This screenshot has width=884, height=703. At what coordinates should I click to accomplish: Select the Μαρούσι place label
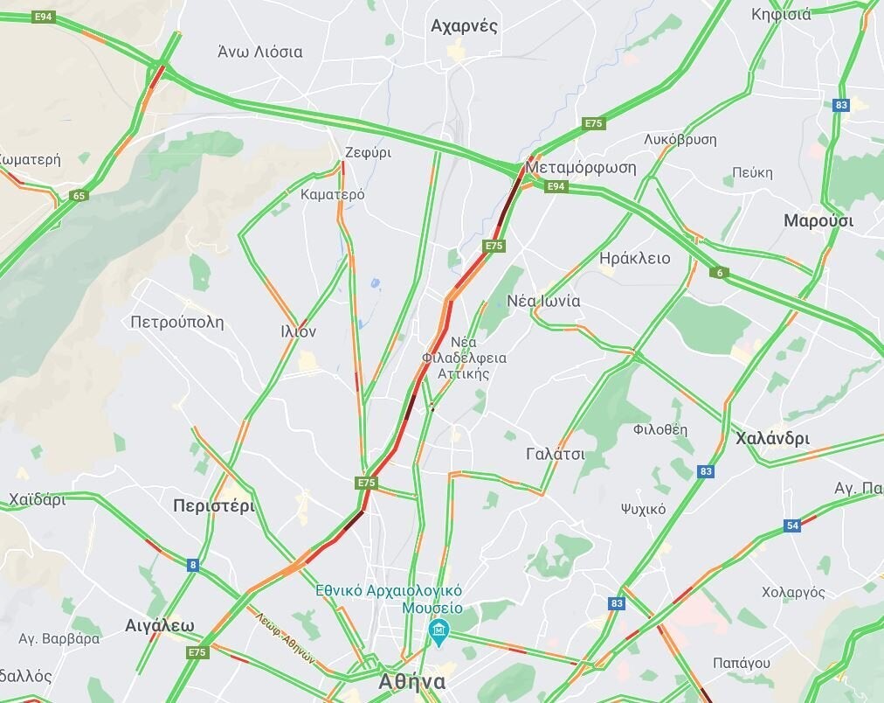pos(818,220)
